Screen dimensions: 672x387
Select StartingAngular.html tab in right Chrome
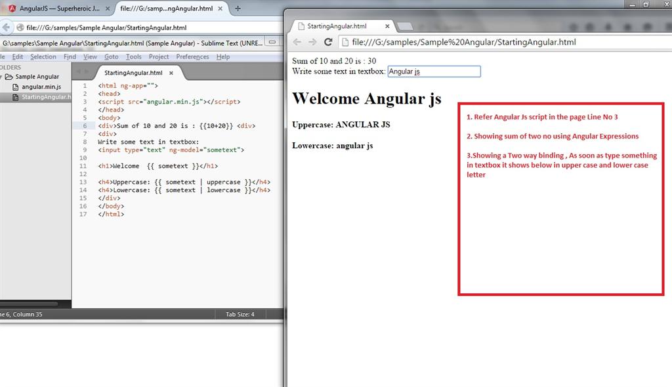(337, 26)
